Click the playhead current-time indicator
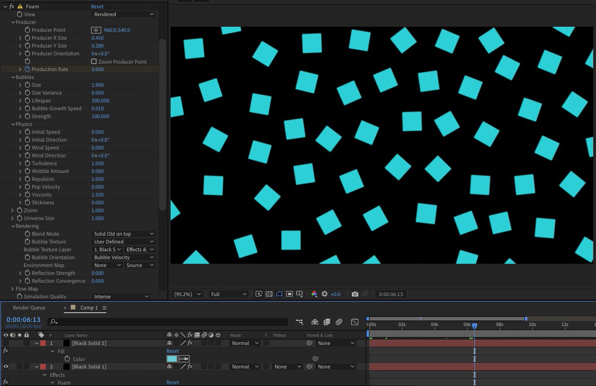The width and height of the screenshot is (596, 386). pyautogui.click(x=474, y=326)
